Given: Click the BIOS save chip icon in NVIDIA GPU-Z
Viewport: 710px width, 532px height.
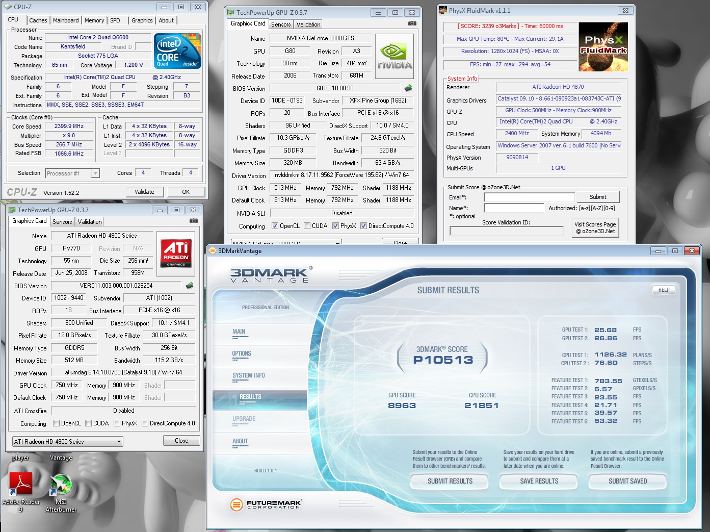Looking at the screenshot, I should [x=408, y=88].
